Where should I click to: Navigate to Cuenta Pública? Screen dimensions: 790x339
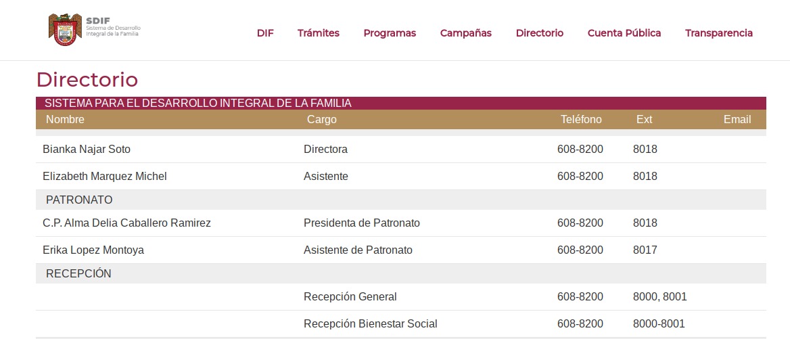(624, 33)
